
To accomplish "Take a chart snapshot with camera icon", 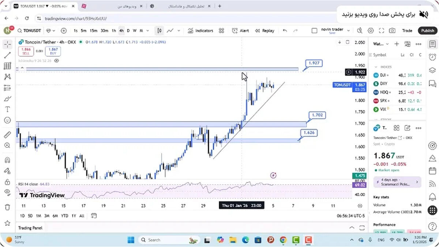I will 392,31.
